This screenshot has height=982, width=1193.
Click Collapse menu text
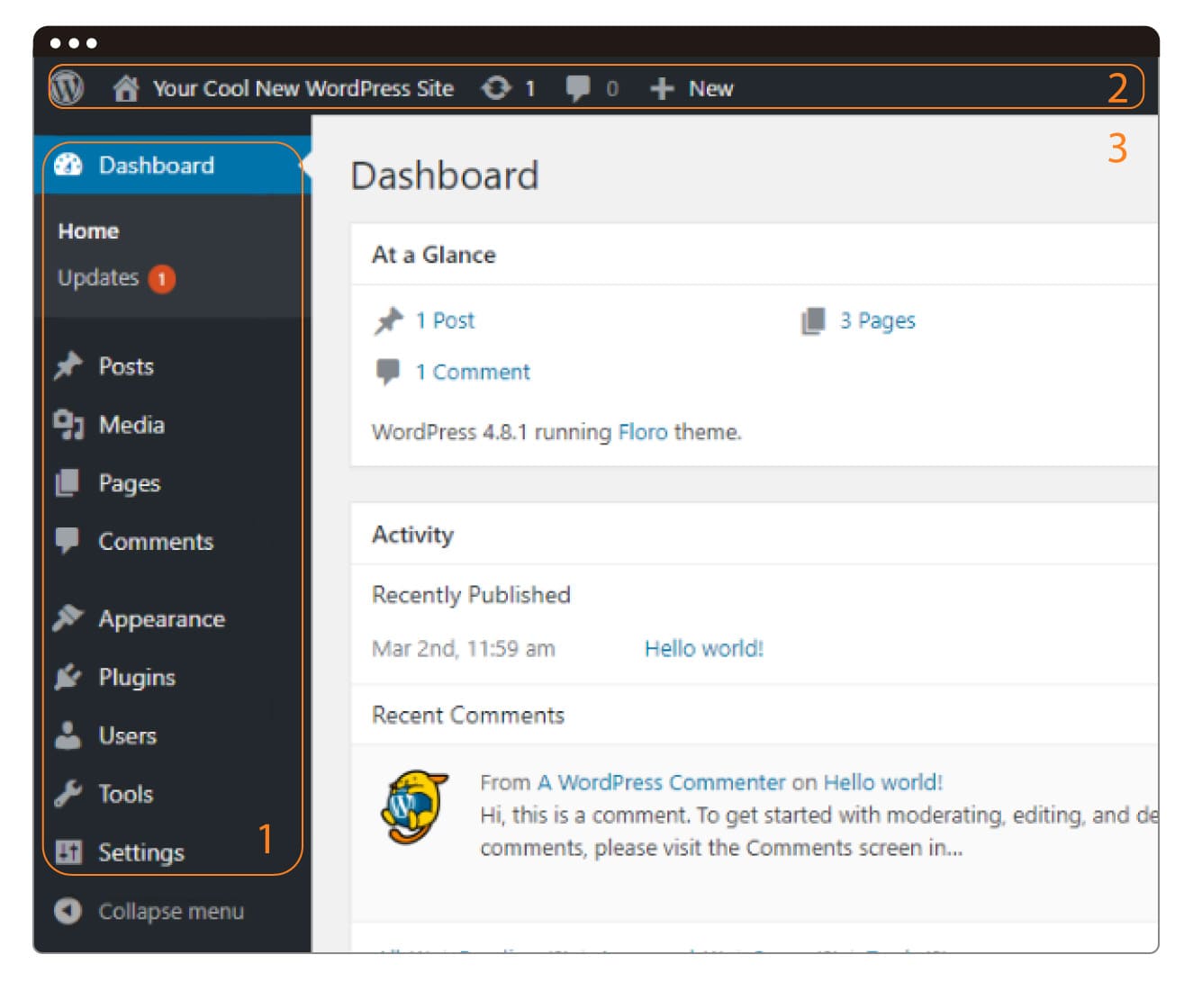tap(171, 911)
